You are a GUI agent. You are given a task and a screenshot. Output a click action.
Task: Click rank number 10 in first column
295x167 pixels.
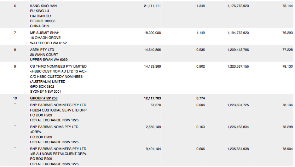pyautogui.click(x=15, y=98)
